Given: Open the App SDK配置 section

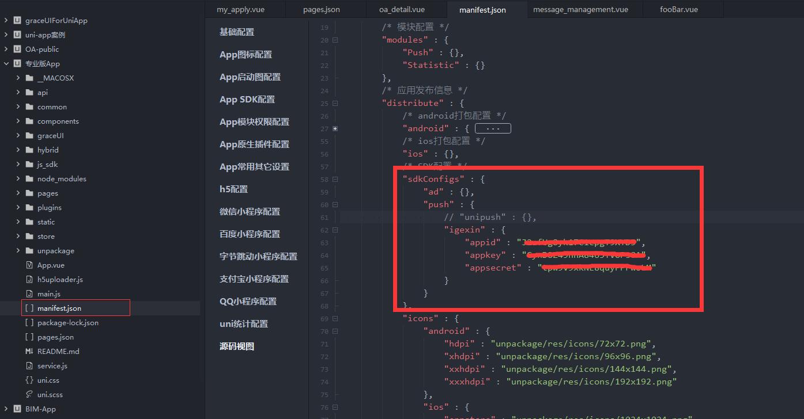Looking at the screenshot, I should pyautogui.click(x=247, y=100).
